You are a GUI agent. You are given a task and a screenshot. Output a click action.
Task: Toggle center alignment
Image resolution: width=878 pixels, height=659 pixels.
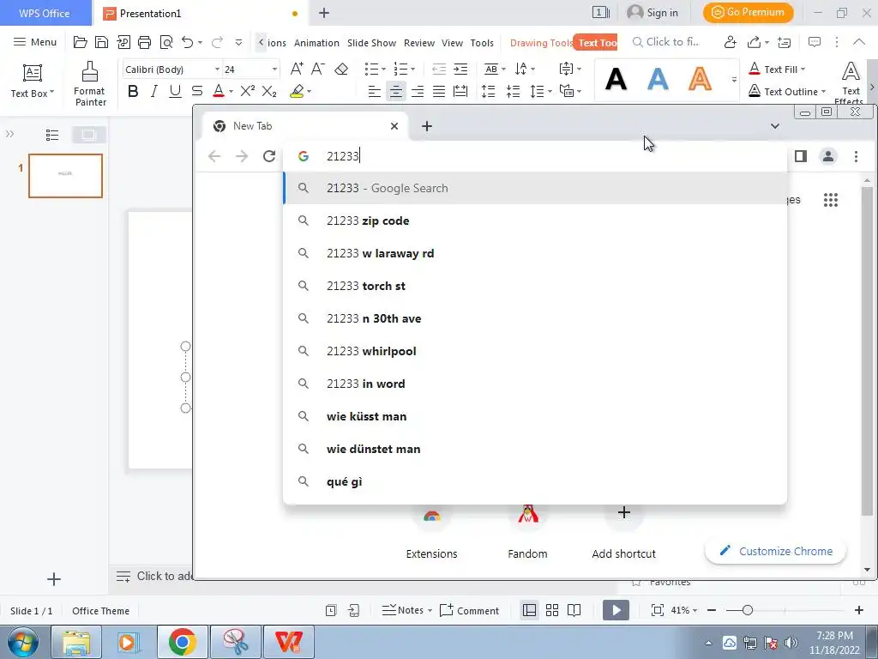pyautogui.click(x=396, y=91)
